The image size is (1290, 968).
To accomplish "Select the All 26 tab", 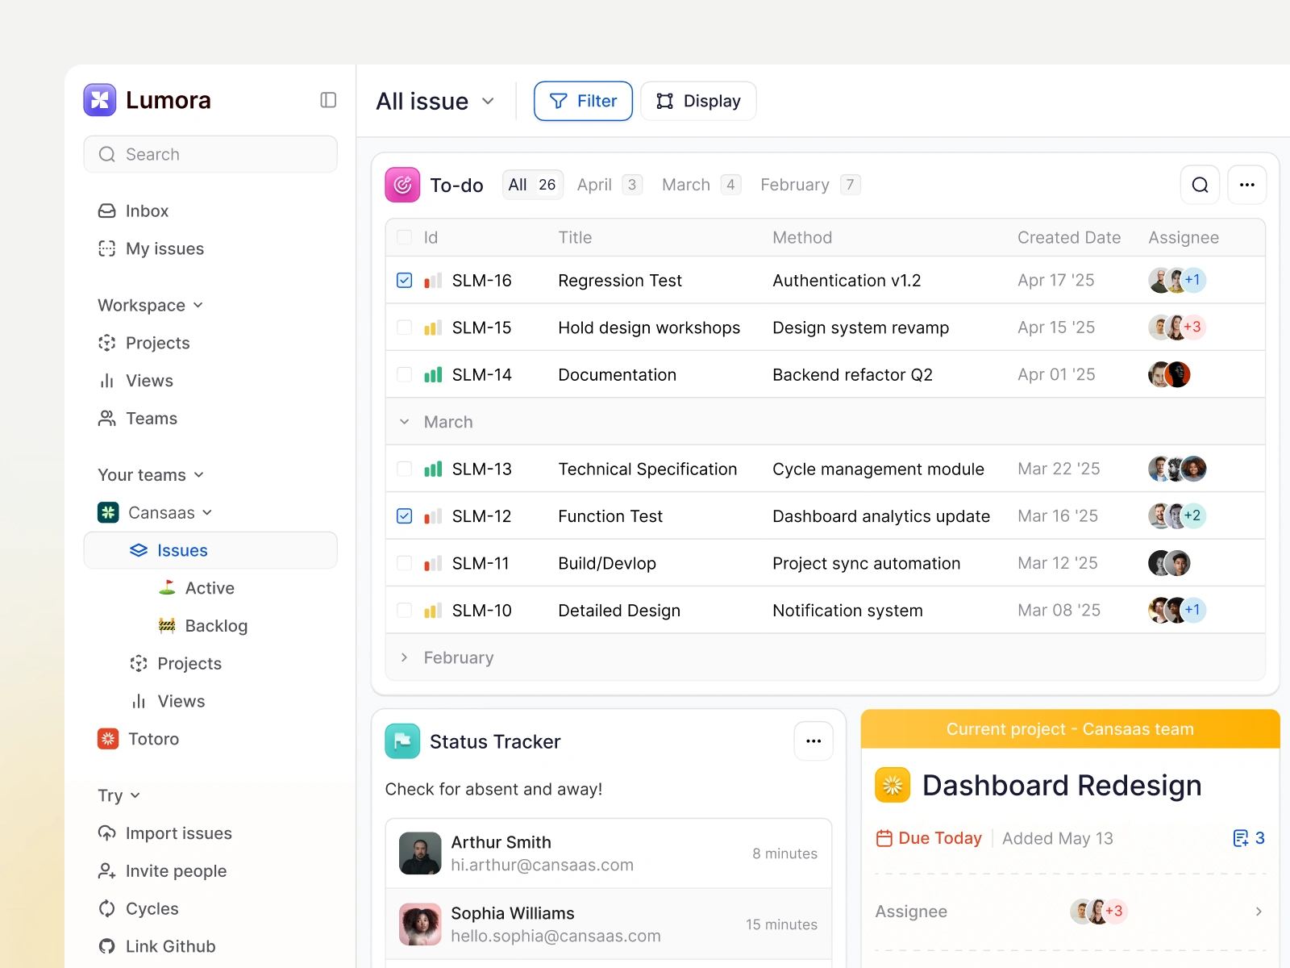I will coord(532,185).
